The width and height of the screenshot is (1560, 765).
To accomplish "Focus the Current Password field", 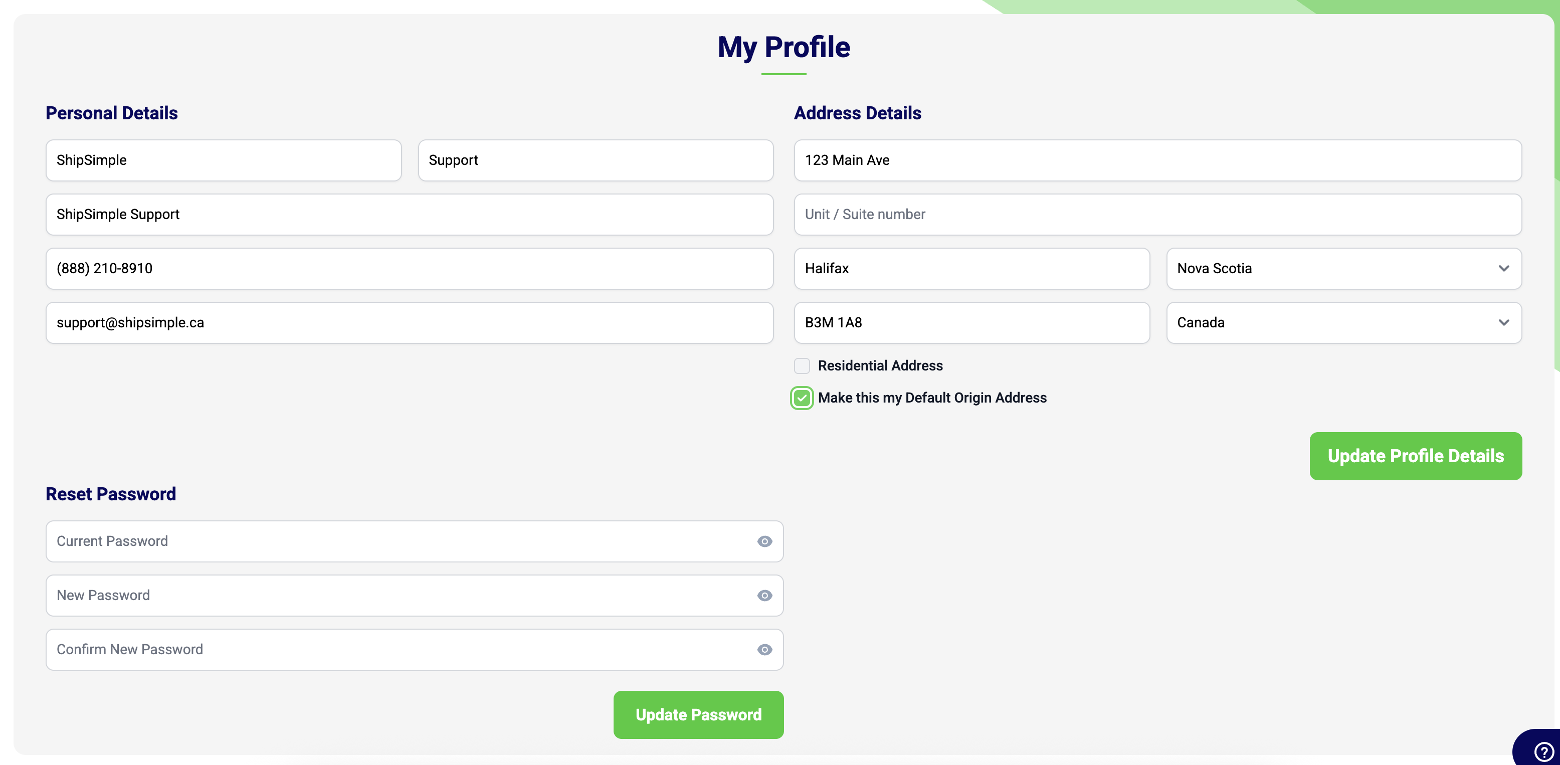I will 414,541.
